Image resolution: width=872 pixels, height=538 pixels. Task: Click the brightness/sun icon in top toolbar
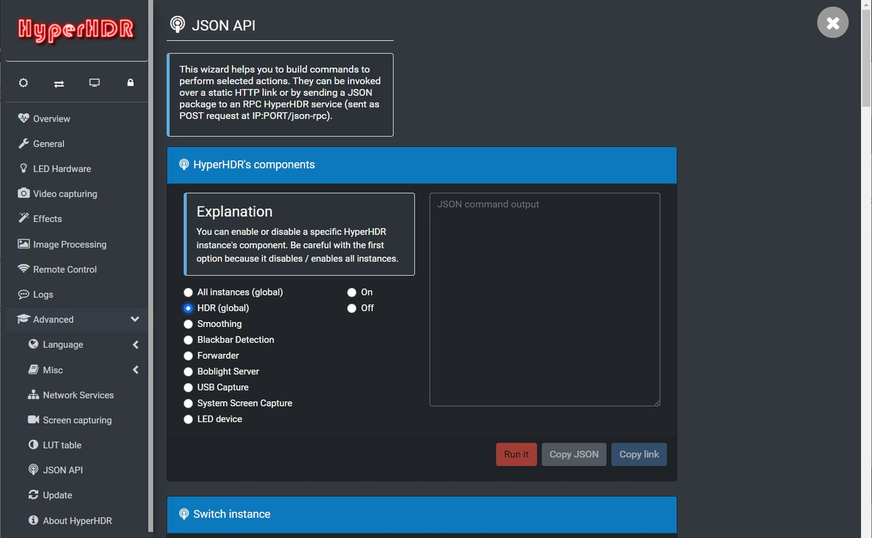pos(23,82)
